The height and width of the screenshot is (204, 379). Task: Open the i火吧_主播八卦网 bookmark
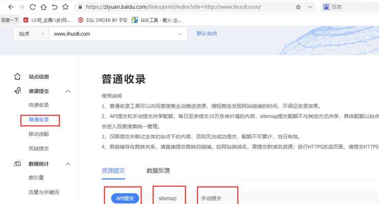pos(46,20)
